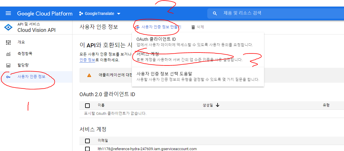The width and height of the screenshot is (344, 151).
Task: Click the orange warning triangle icon
Action: coord(89,75)
